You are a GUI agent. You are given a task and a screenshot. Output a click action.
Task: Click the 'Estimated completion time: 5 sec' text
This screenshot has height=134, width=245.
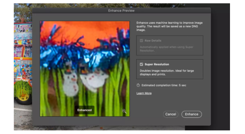(x=162, y=85)
